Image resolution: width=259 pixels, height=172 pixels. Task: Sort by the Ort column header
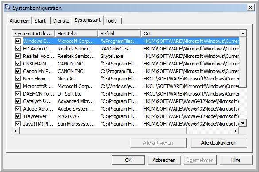tap(190, 34)
